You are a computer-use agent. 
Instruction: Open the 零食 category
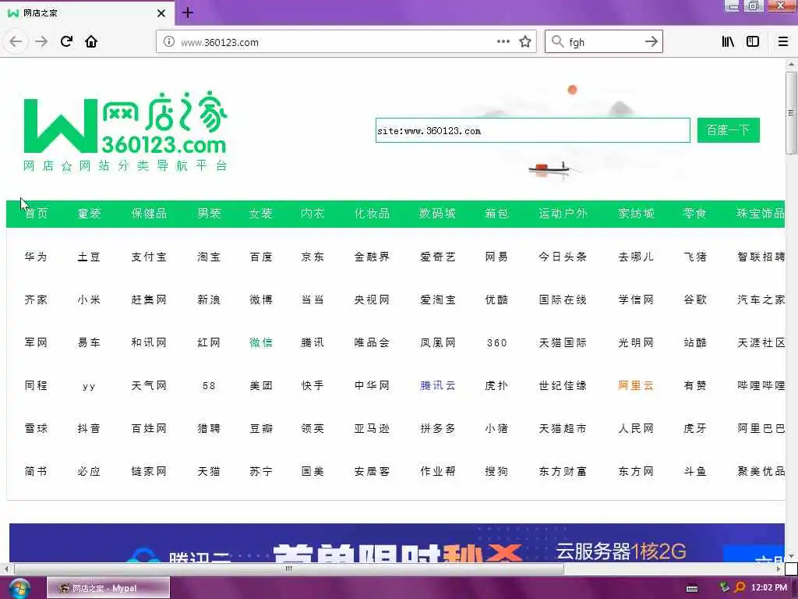pos(694,214)
